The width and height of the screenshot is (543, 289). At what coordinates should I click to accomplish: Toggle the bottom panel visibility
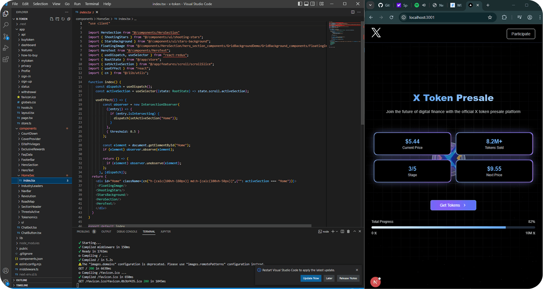(306, 4)
